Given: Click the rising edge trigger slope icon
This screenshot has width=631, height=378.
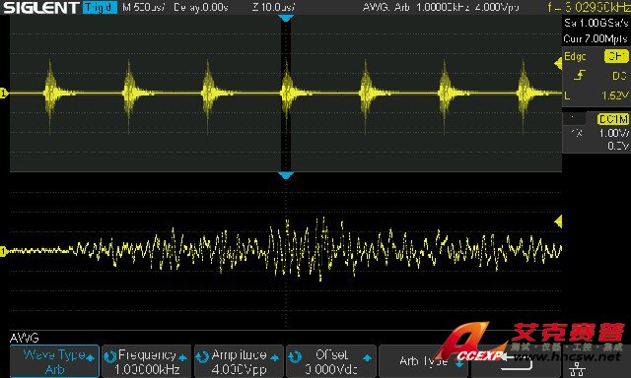Looking at the screenshot, I should 579,75.
